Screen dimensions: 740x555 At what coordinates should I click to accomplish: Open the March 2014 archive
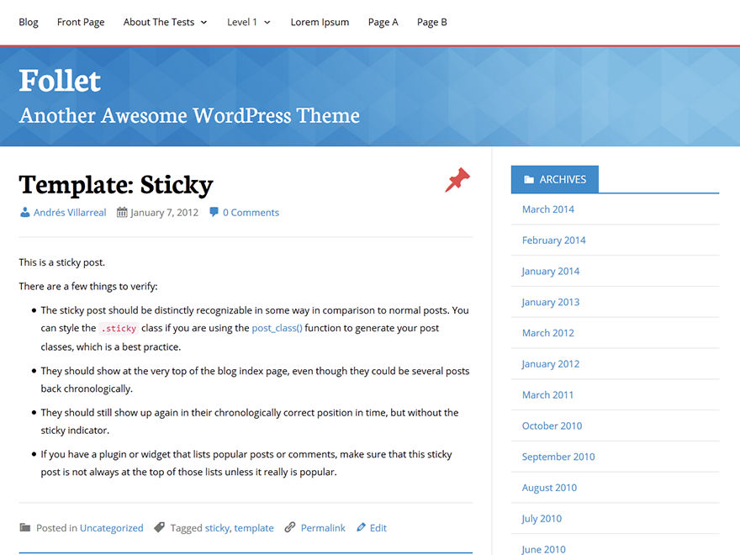[x=547, y=209]
